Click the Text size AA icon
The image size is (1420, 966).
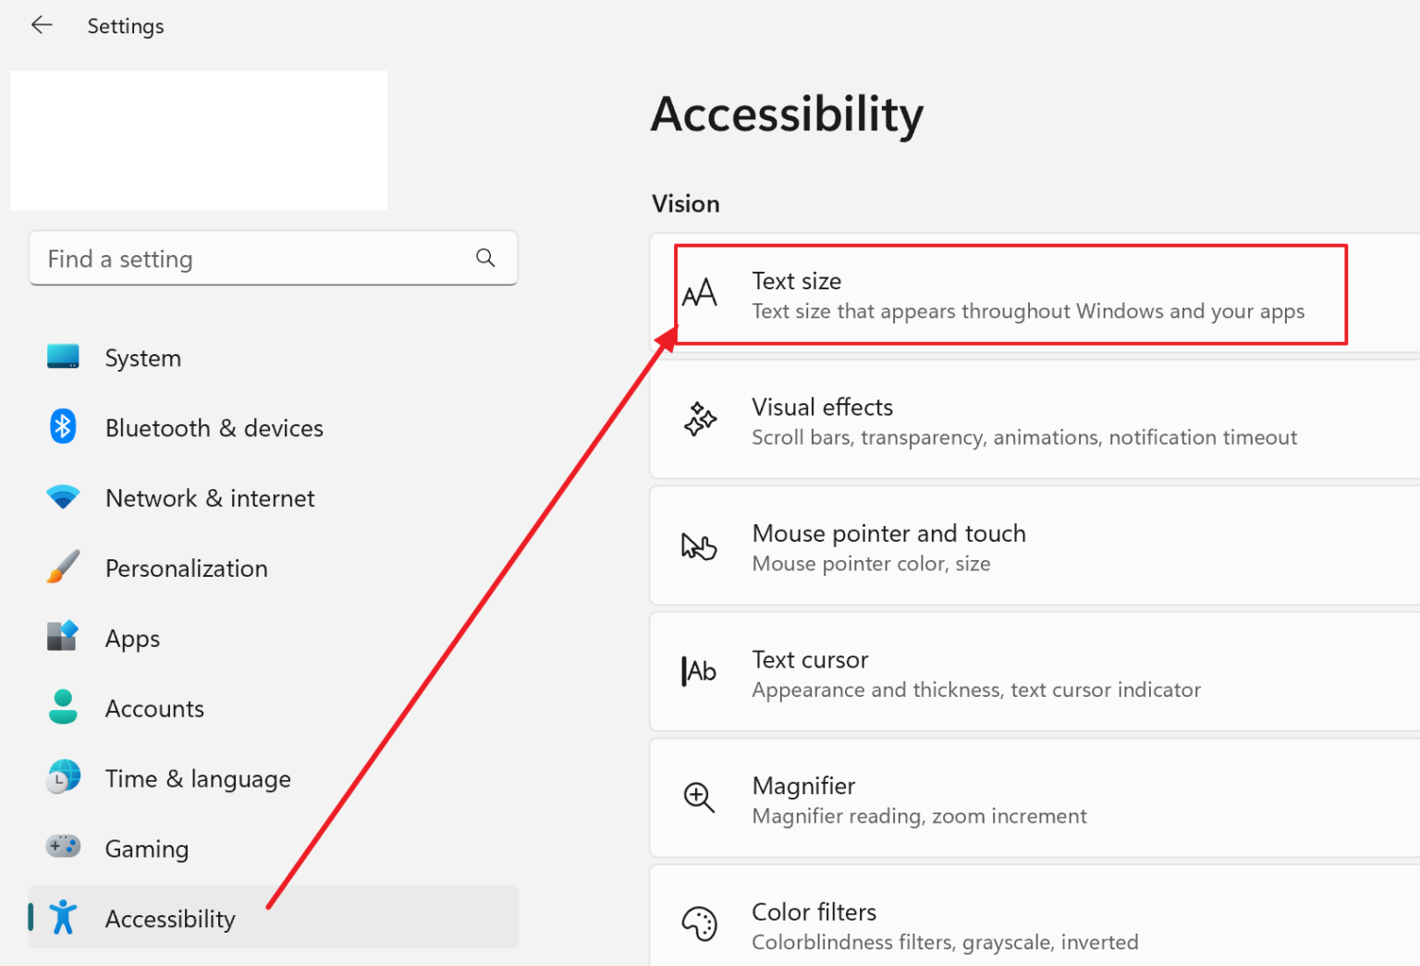pyautogui.click(x=700, y=293)
